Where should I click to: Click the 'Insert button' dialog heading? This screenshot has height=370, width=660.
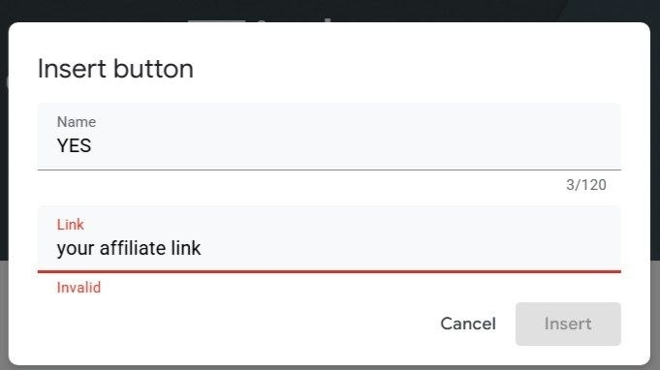pyautogui.click(x=115, y=69)
